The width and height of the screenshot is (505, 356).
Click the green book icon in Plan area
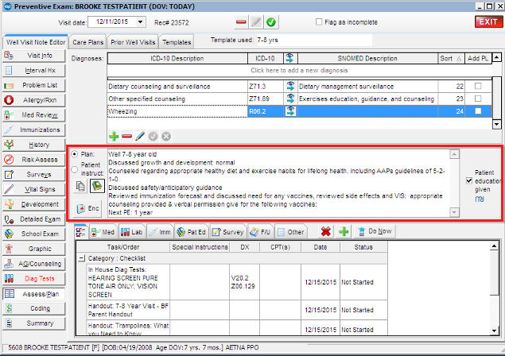(97, 186)
